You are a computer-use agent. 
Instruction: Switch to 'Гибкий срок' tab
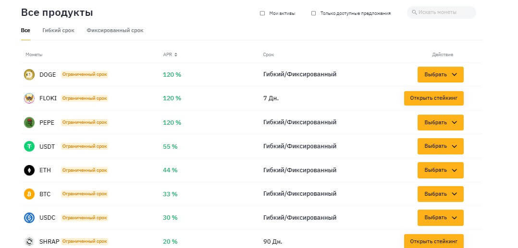click(x=58, y=31)
